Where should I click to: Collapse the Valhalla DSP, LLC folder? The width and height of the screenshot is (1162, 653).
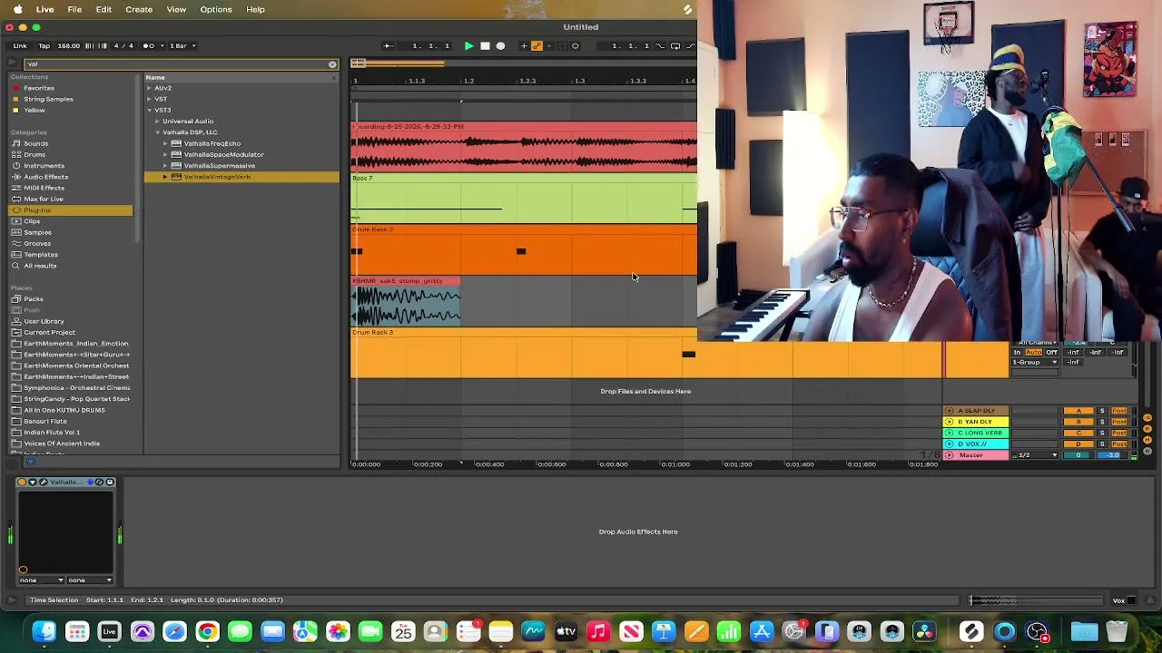(x=157, y=132)
